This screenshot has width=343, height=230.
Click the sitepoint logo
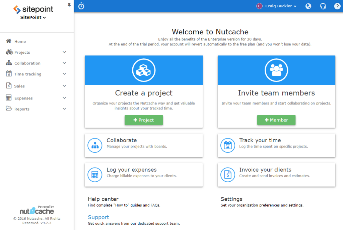(x=33, y=9)
